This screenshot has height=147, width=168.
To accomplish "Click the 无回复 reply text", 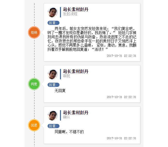I will tap(60, 90).
